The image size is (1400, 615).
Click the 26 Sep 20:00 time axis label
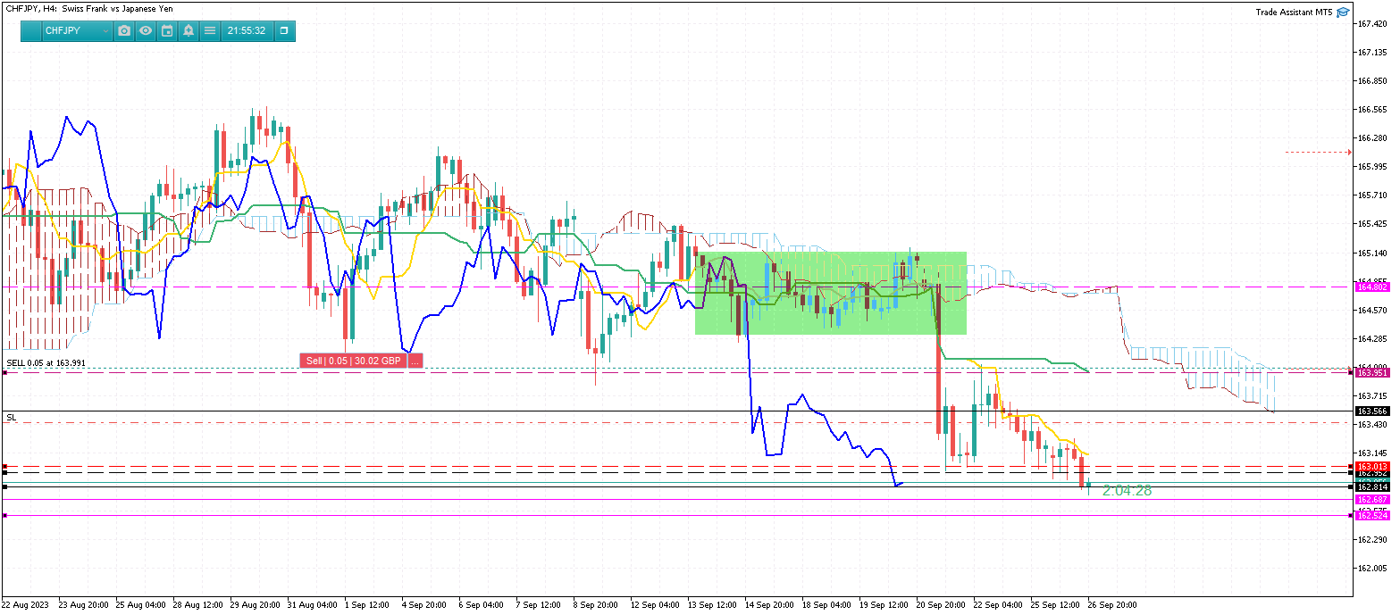click(1112, 604)
